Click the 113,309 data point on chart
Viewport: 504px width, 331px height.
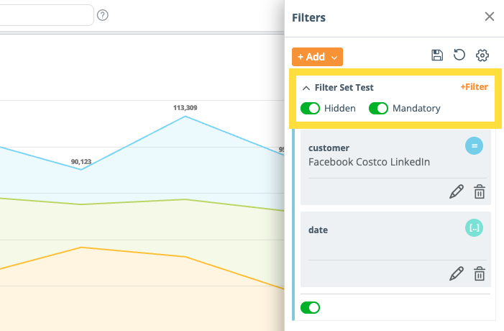point(185,116)
